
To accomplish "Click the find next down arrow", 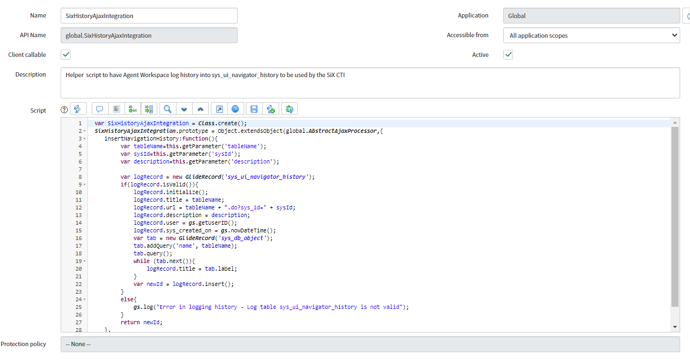I will [184, 109].
